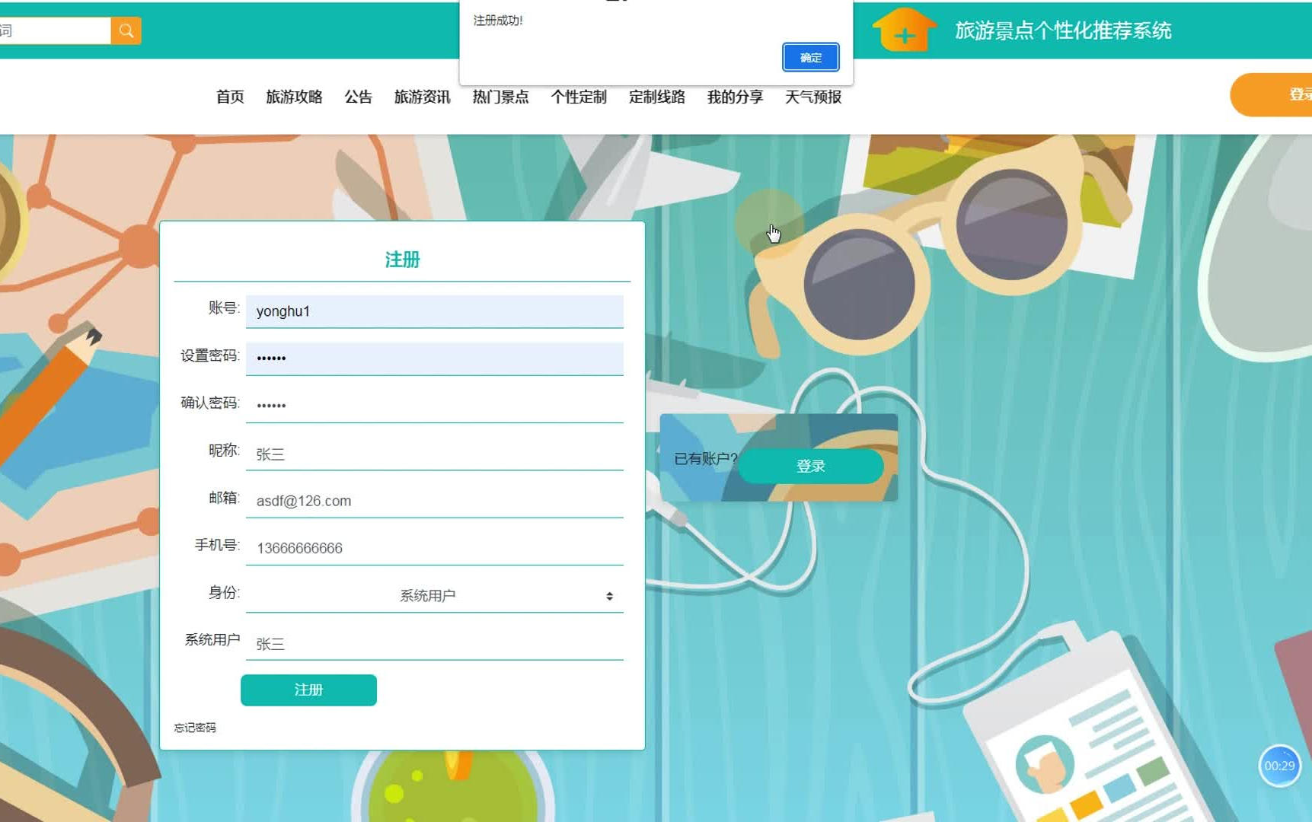Viewport: 1312px width, 822px height.
Task: Click the green 登录 button beside 已有账户
Action: tap(811, 466)
